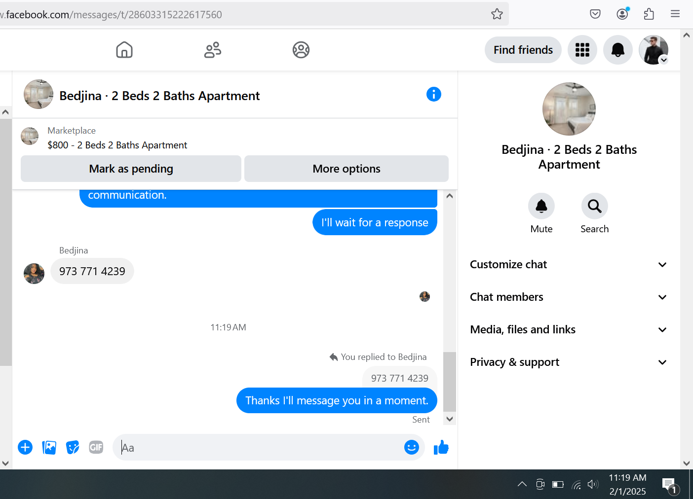Click More options button
This screenshot has width=693, height=499.
point(346,169)
